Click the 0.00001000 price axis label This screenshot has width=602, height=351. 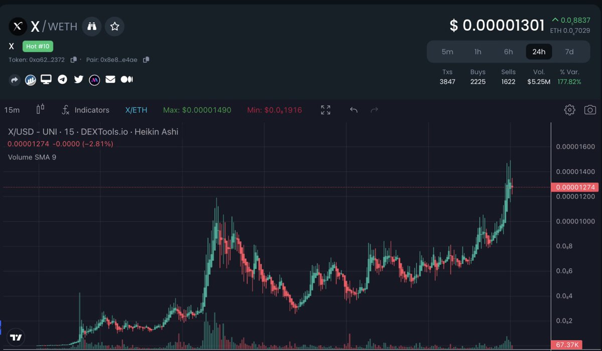pyautogui.click(x=575, y=221)
